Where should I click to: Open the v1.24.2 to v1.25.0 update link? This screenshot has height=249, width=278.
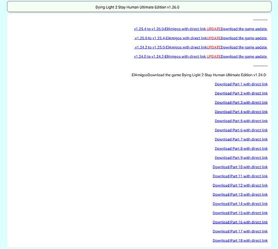[201, 47]
